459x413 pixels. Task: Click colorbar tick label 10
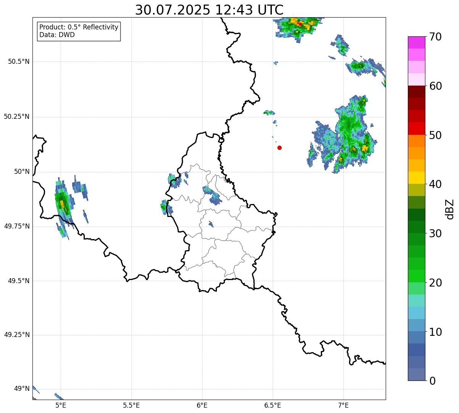coord(435,332)
